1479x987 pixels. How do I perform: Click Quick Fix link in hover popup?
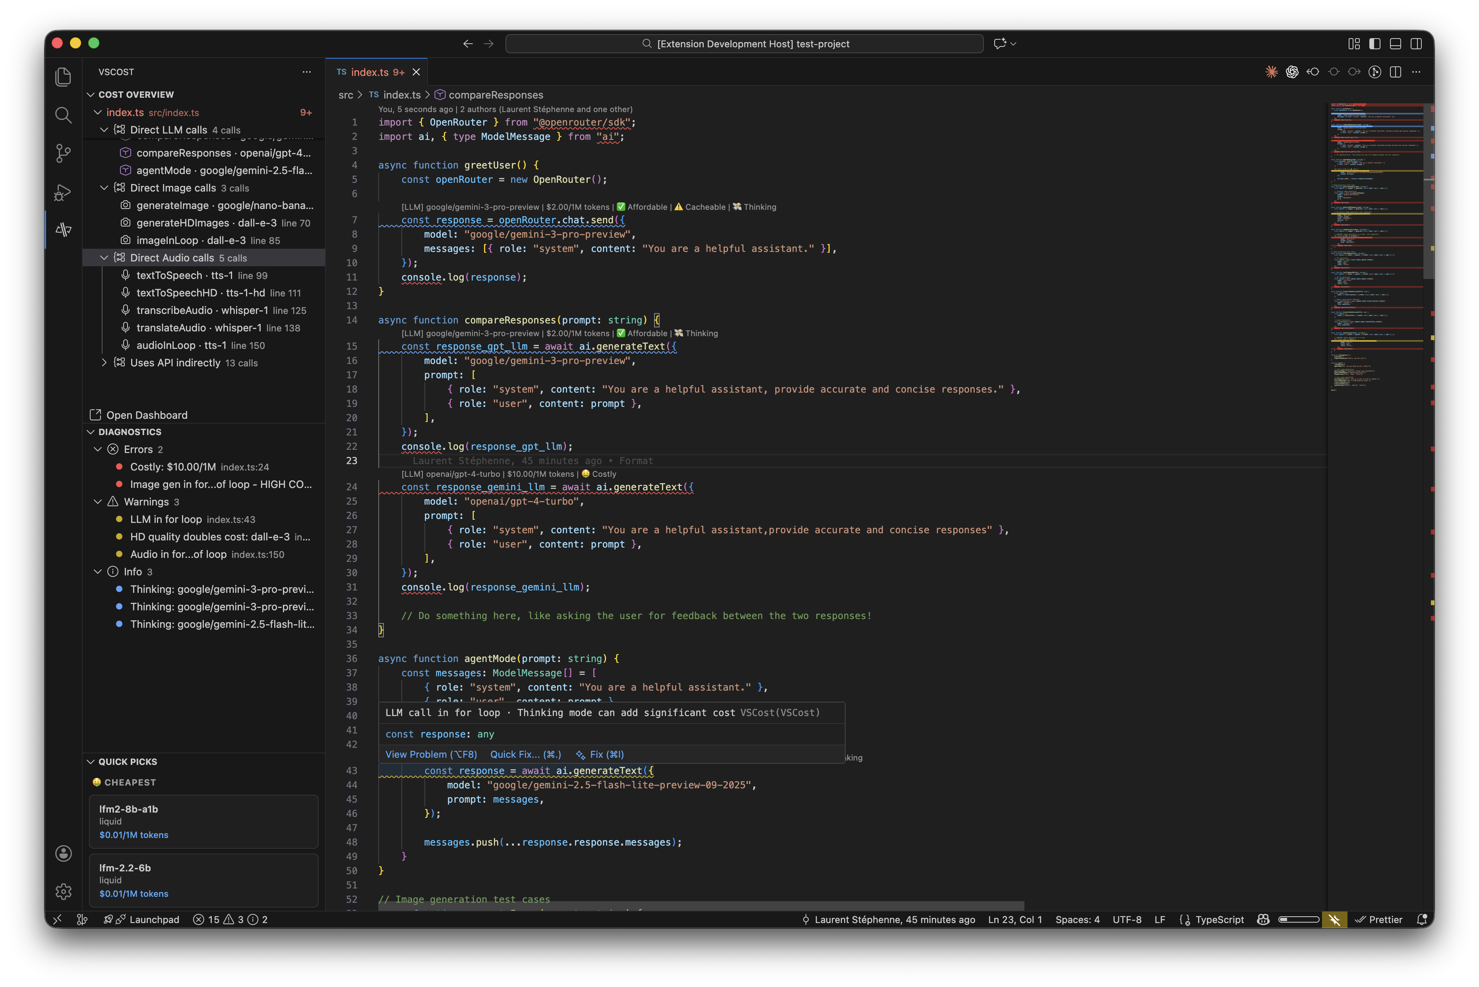525,754
